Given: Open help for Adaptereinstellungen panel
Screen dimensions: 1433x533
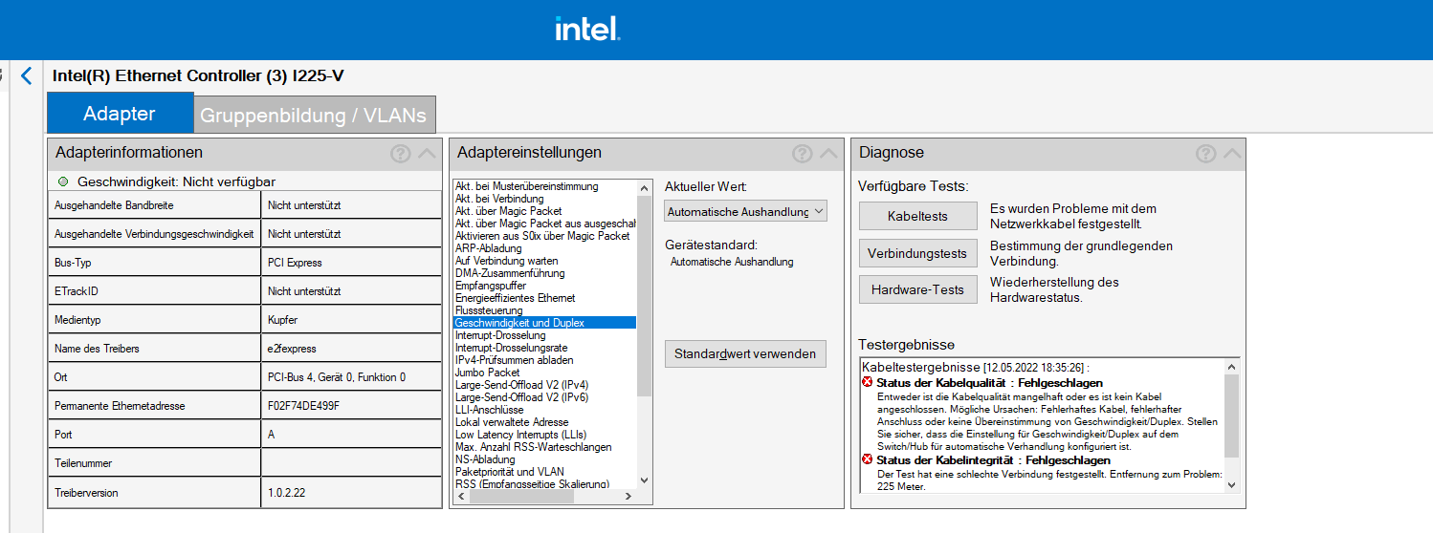Looking at the screenshot, I should click(x=802, y=154).
